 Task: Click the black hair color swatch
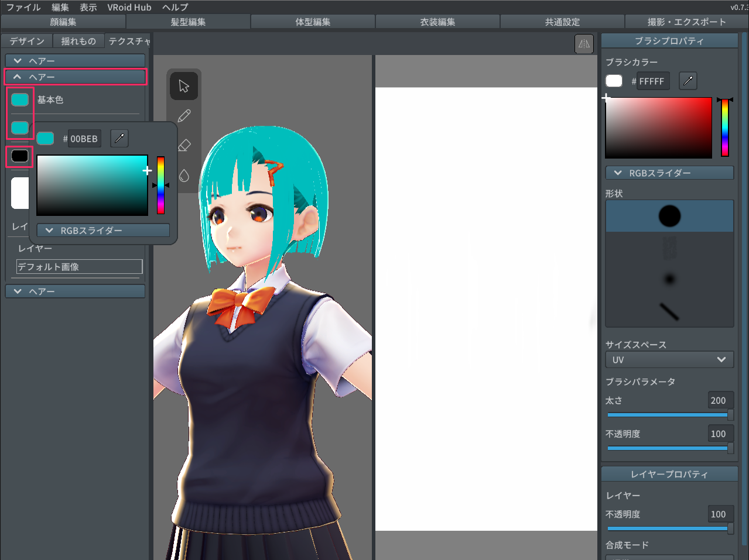click(20, 156)
